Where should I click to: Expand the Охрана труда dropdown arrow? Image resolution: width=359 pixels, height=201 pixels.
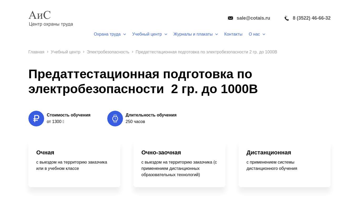click(125, 34)
